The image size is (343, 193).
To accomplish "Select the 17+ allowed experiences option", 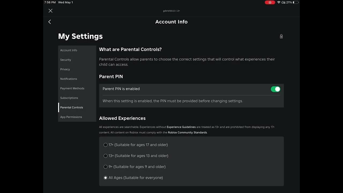I will tap(106, 145).
